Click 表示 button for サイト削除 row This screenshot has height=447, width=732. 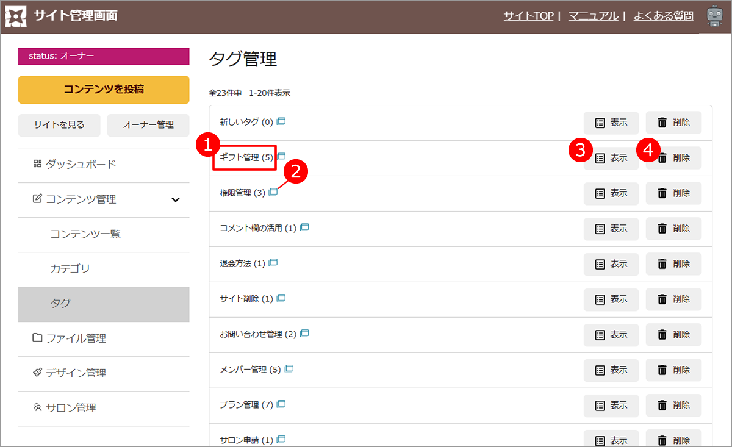[611, 299]
